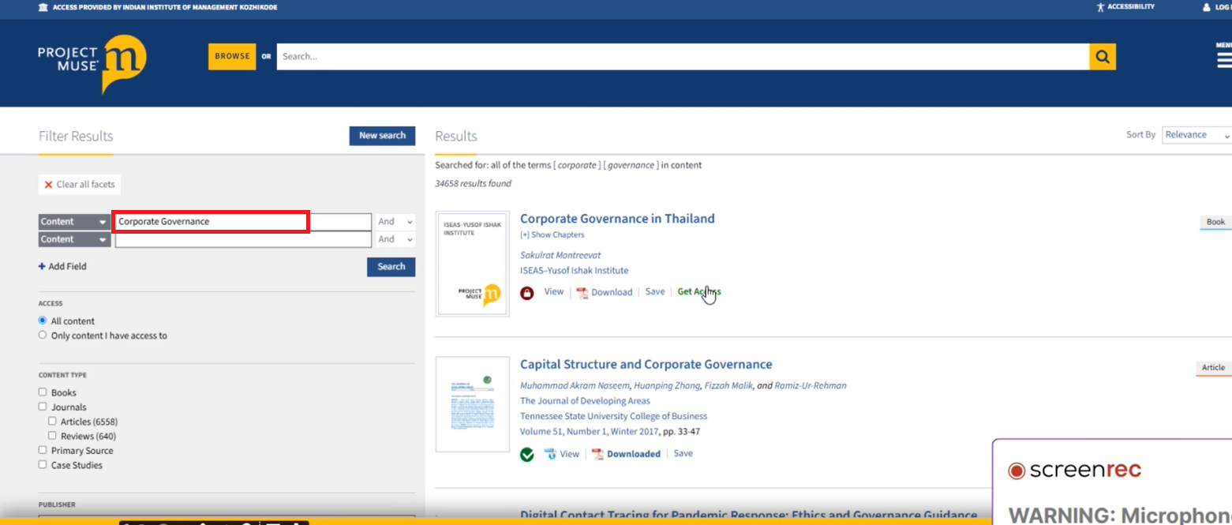Check the Books content type checkbox
This screenshot has width=1232, height=525.
(x=43, y=392)
